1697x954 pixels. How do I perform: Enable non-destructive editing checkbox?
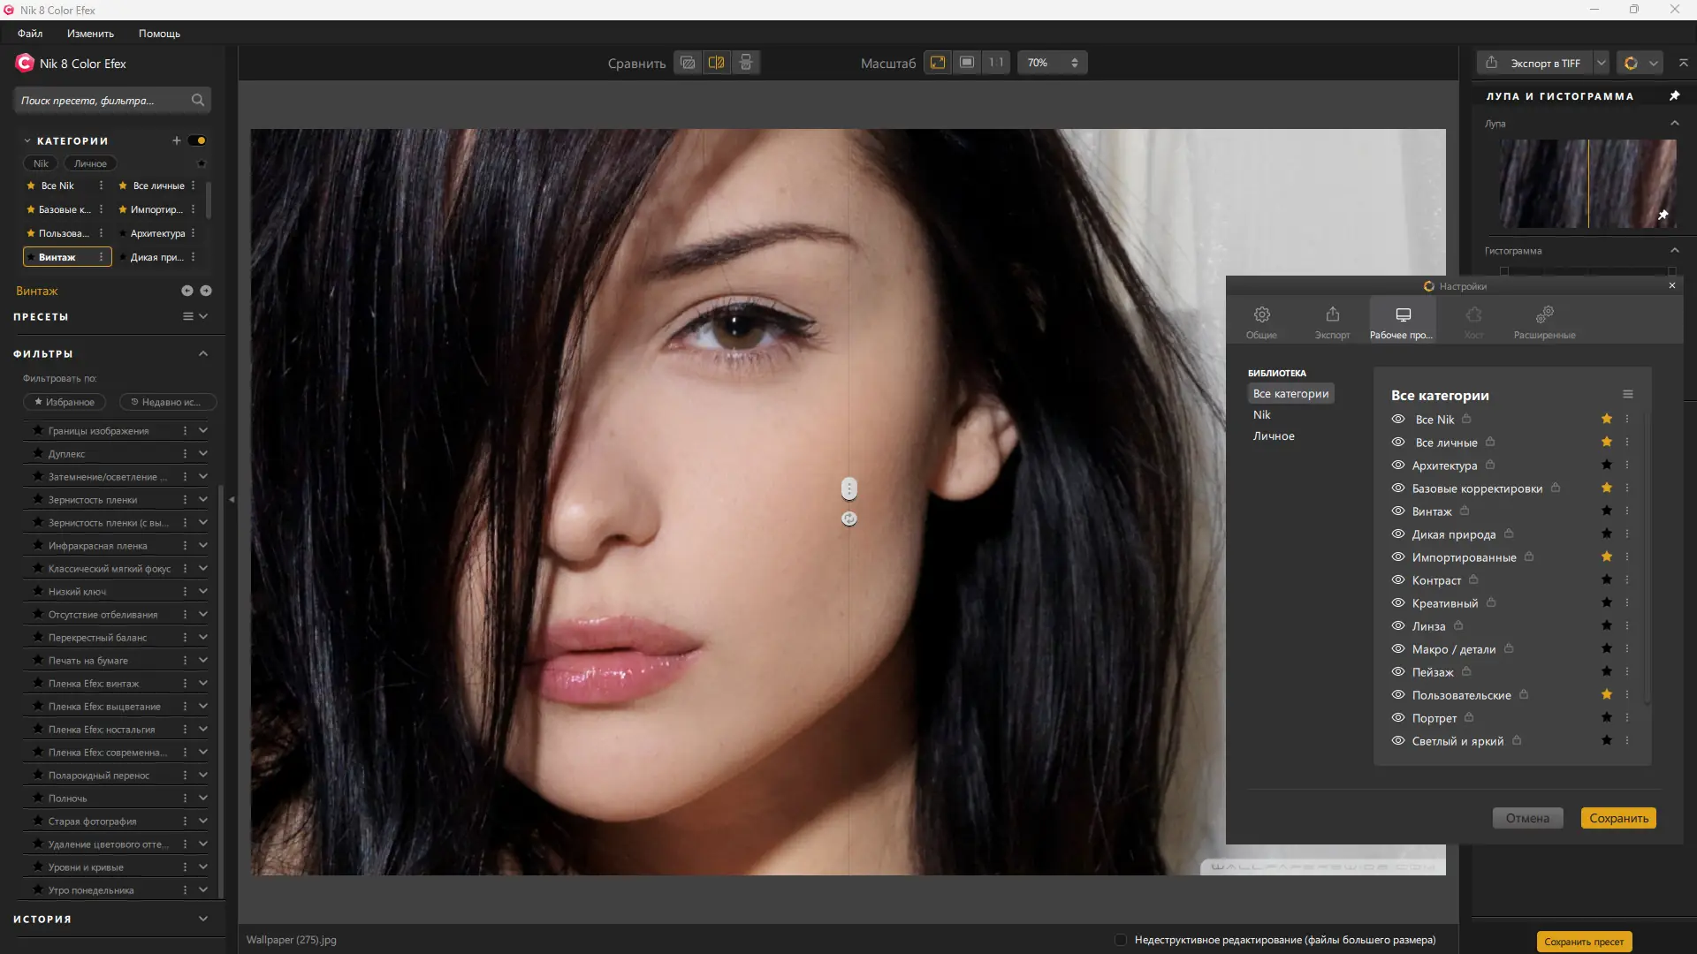click(x=1121, y=940)
